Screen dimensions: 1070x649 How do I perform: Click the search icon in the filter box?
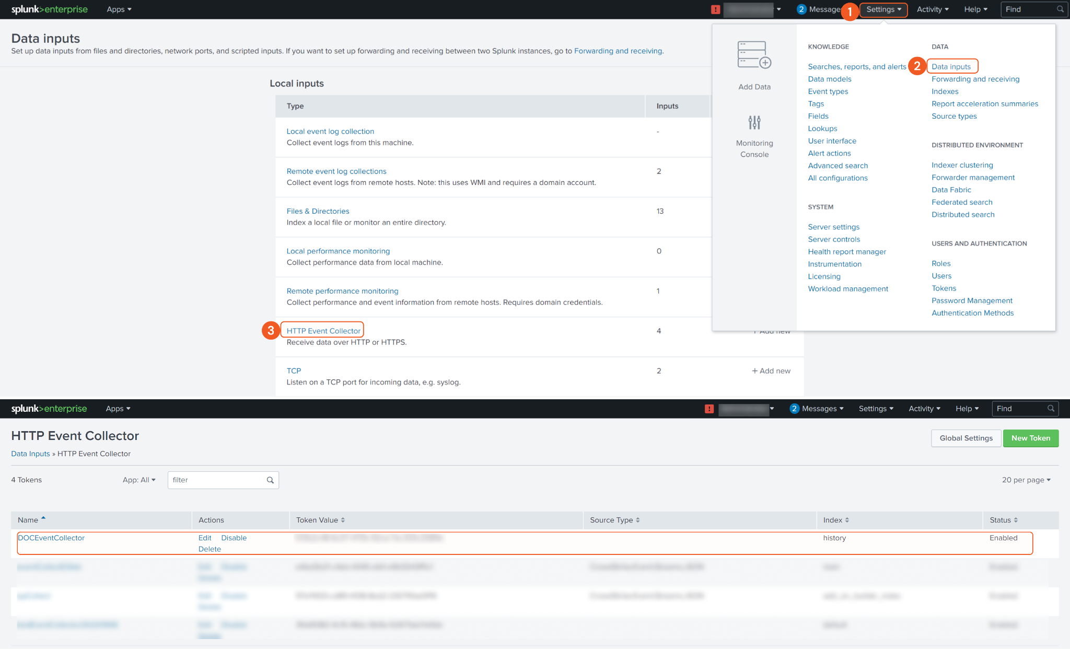(x=270, y=480)
